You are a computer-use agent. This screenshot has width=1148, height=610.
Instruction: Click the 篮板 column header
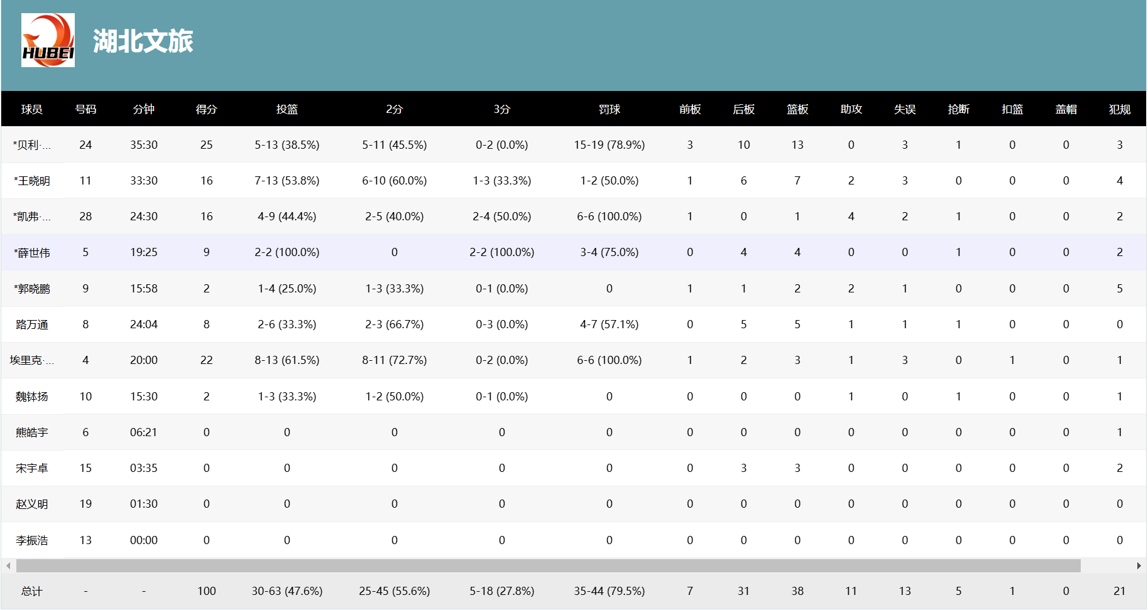797,109
